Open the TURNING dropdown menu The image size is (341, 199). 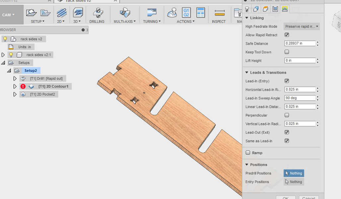pos(152,22)
